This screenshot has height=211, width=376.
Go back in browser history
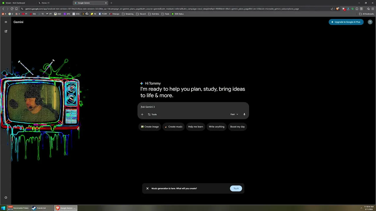tap(3, 9)
